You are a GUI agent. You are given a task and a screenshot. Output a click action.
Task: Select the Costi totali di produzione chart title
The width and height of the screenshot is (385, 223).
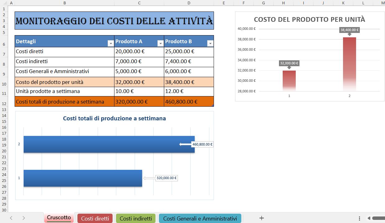pyautogui.click(x=114, y=118)
